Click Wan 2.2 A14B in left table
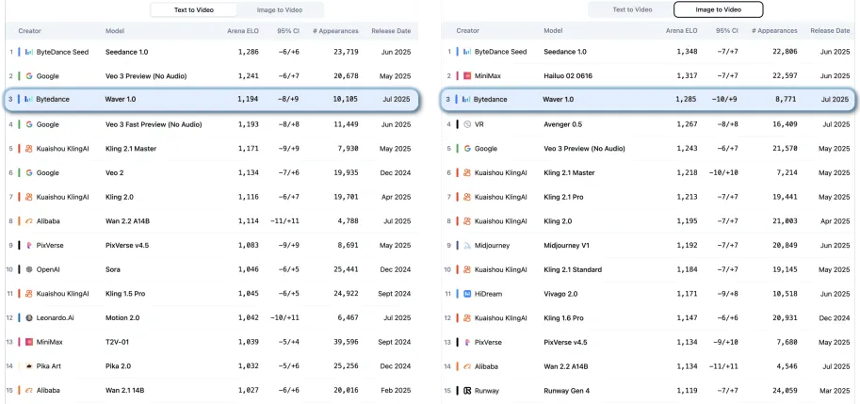Viewport: 860px width, 404px height. click(128, 221)
